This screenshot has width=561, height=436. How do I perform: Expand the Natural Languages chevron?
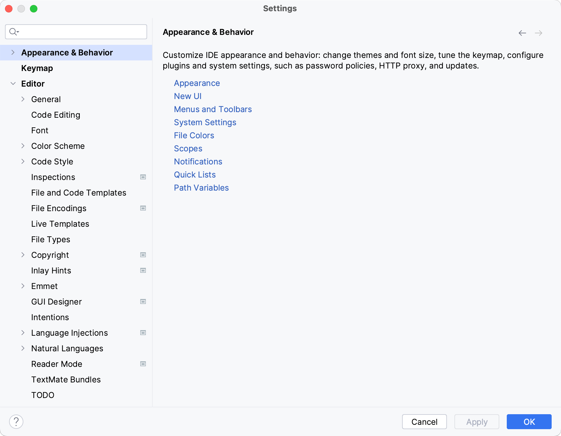click(x=23, y=348)
